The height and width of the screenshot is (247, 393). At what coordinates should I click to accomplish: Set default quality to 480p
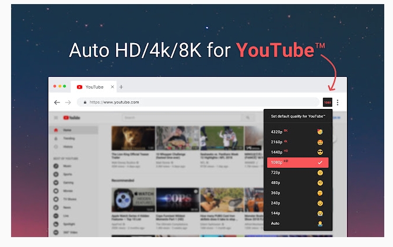[x=297, y=183]
